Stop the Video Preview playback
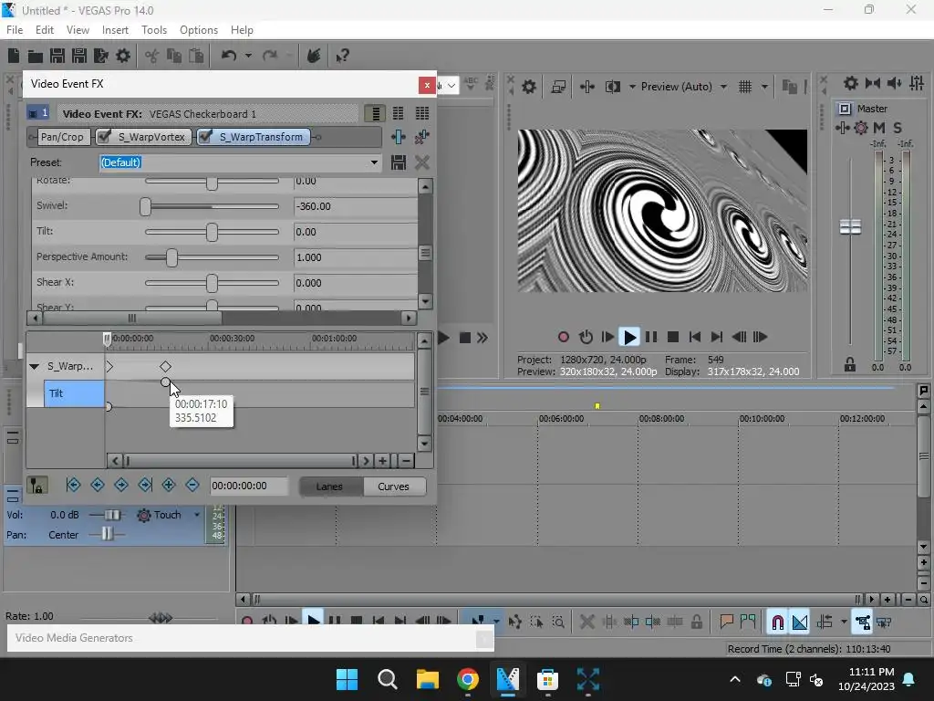This screenshot has height=701, width=934. coord(673,338)
